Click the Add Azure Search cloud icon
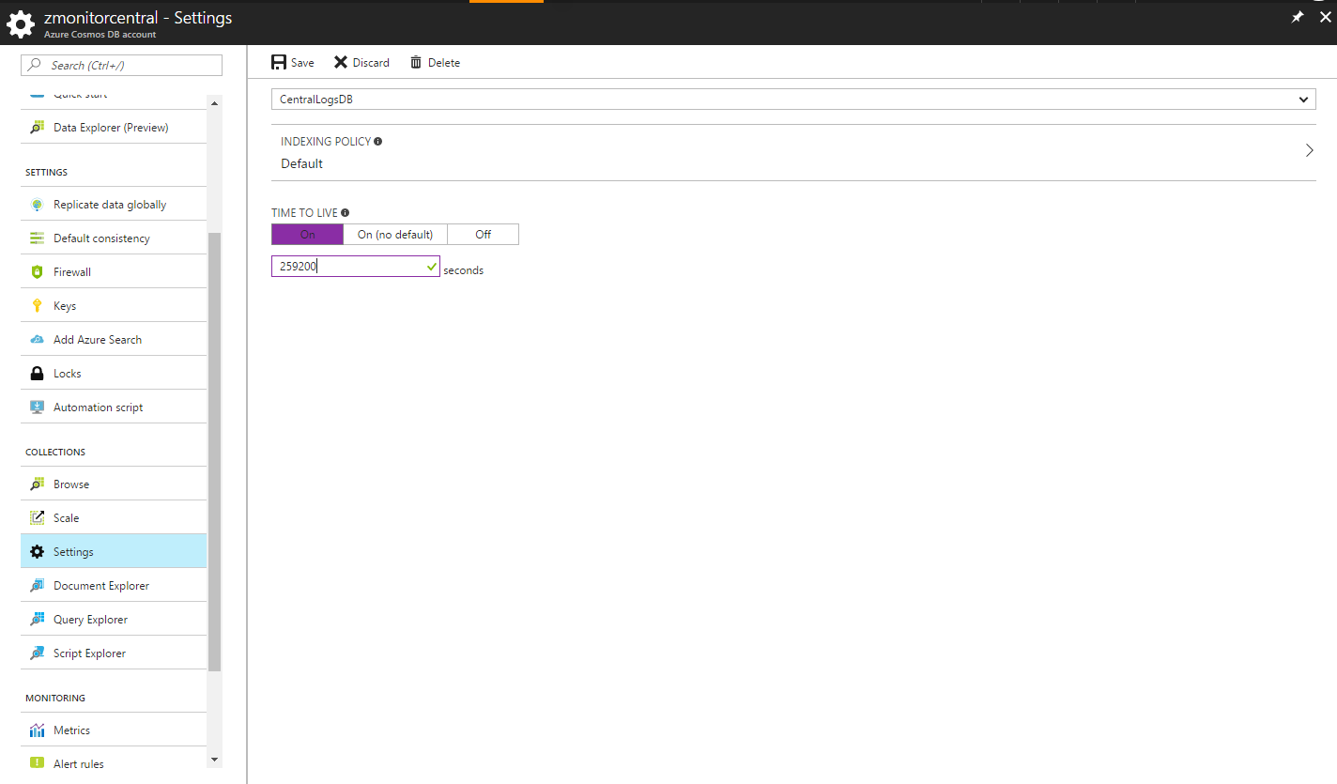This screenshot has height=784, width=1337. coord(38,340)
